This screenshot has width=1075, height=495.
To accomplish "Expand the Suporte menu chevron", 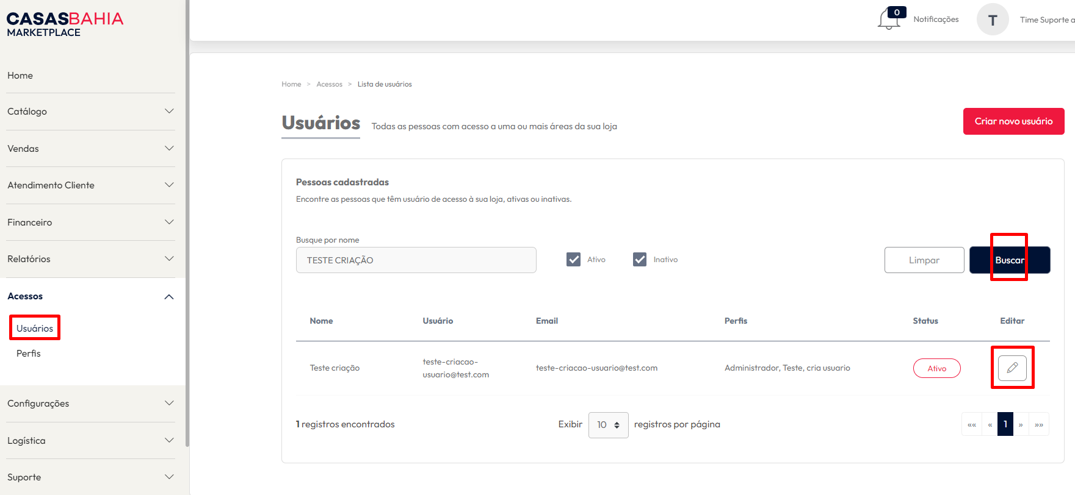I will pos(169,477).
